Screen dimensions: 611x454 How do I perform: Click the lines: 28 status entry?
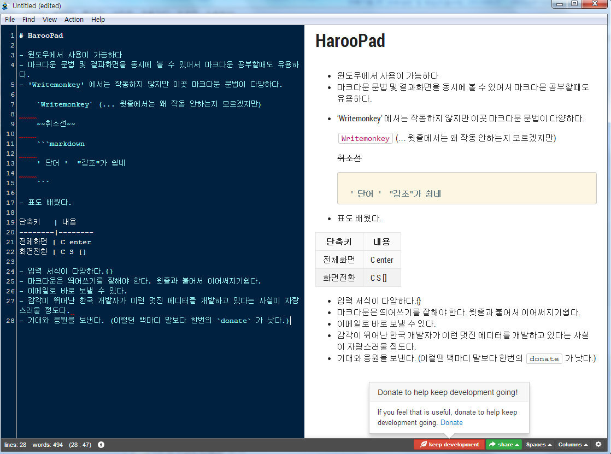15,445
